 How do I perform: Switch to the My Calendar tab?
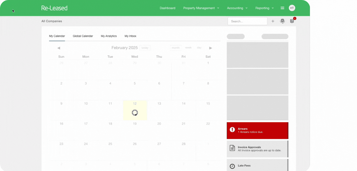coord(57,36)
